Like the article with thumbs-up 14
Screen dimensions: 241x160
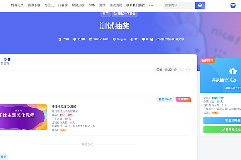pos(178,70)
